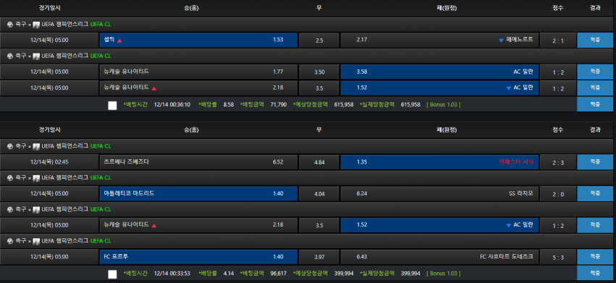Click the red up arrow beside 셀틱

coord(120,41)
